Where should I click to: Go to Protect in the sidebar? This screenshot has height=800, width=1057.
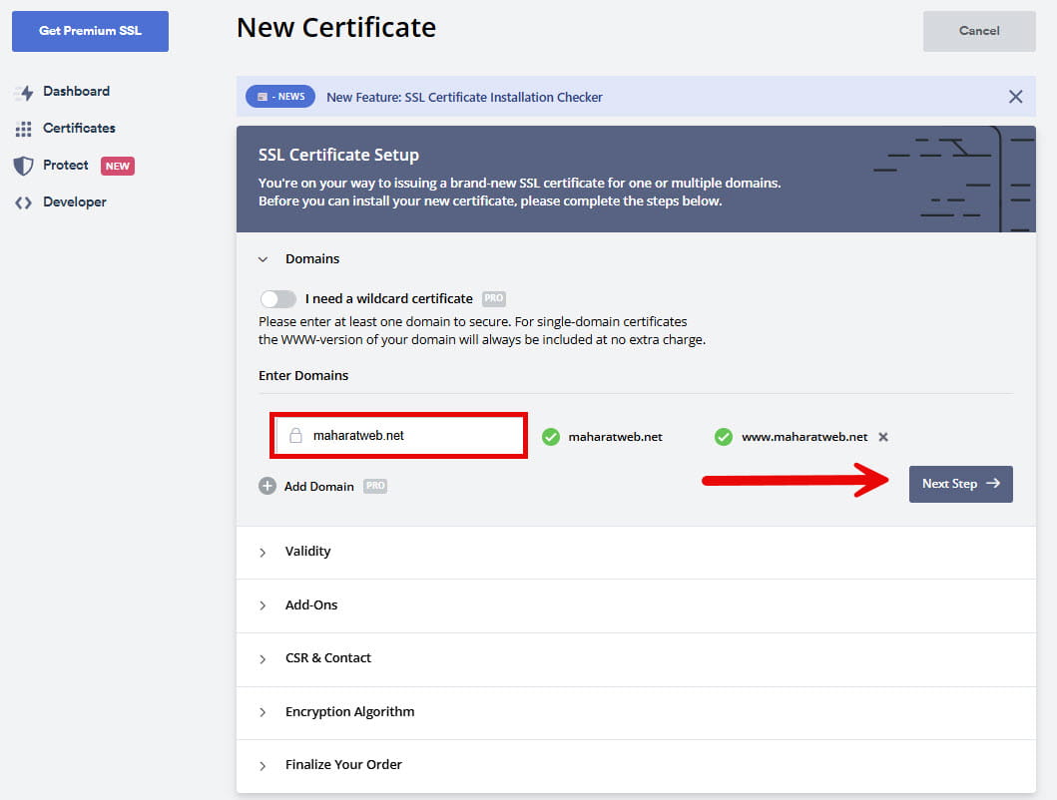point(66,166)
